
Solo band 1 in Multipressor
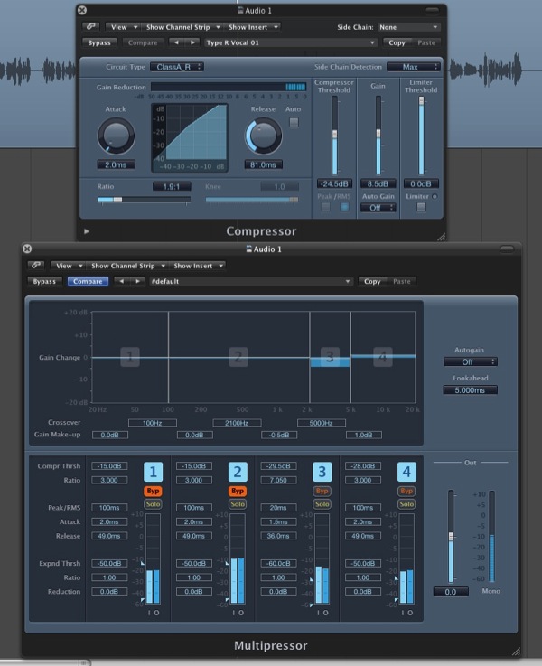[x=153, y=504]
